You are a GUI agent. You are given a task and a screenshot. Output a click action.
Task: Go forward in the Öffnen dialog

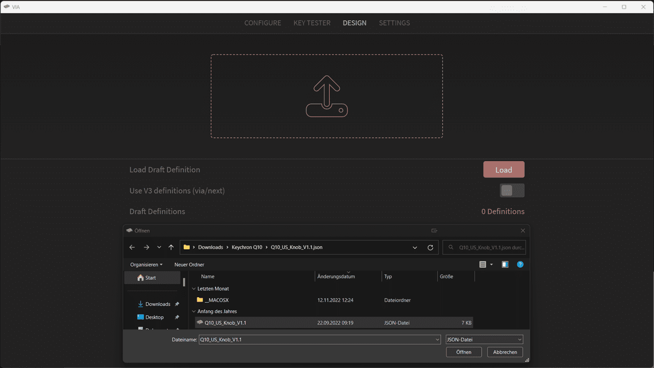[x=146, y=247]
